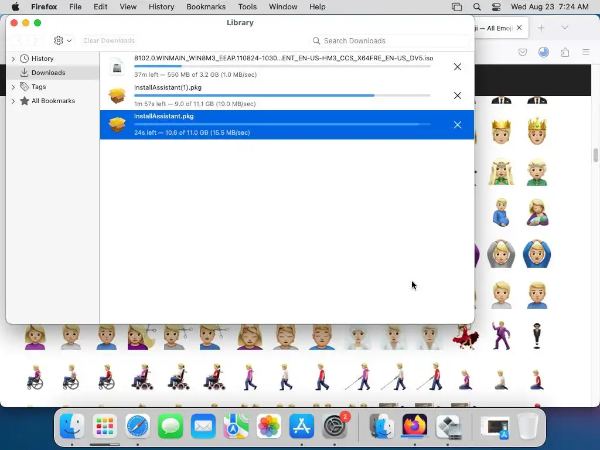The height and width of the screenshot is (450, 600).
Task: Click the purple suit dancing man emoji
Action: pos(502,336)
